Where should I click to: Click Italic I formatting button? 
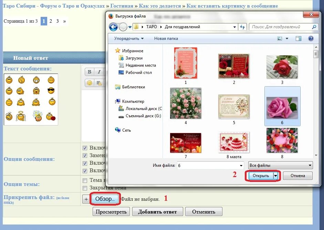click(99, 72)
